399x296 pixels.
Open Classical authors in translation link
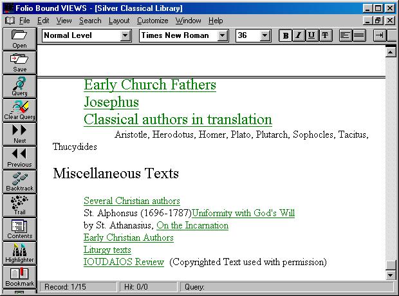click(178, 120)
